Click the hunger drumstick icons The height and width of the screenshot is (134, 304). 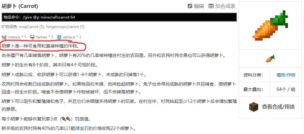point(66,119)
